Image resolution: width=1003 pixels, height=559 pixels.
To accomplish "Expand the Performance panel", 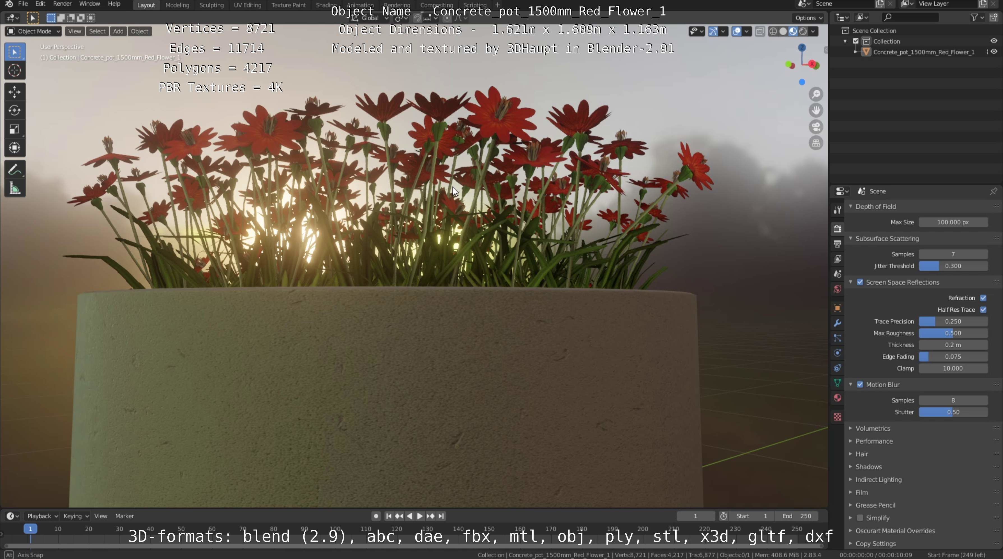I will click(x=874, y=441).
